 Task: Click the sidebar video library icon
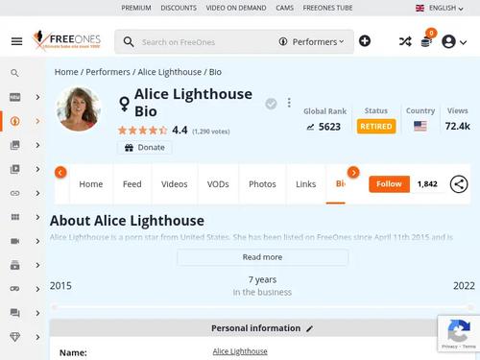15,169
